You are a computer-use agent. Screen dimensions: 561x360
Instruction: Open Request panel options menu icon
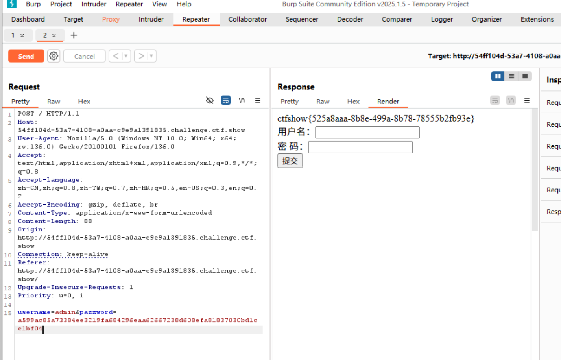pos(258,100)
